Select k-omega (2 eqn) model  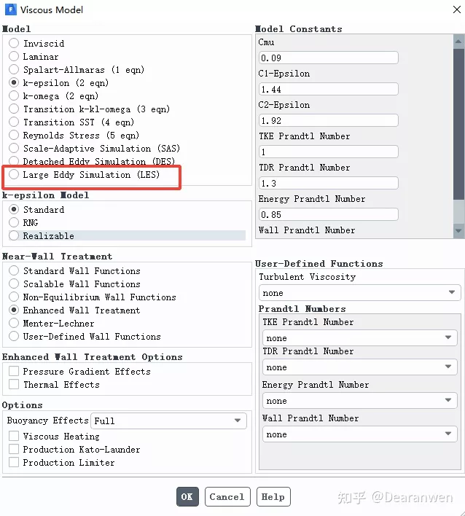[14, 95]
